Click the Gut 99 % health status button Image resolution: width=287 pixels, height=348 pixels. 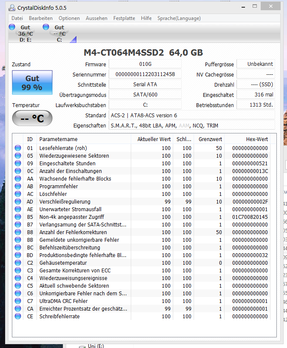pyautogui.click(x=32, y=82)
